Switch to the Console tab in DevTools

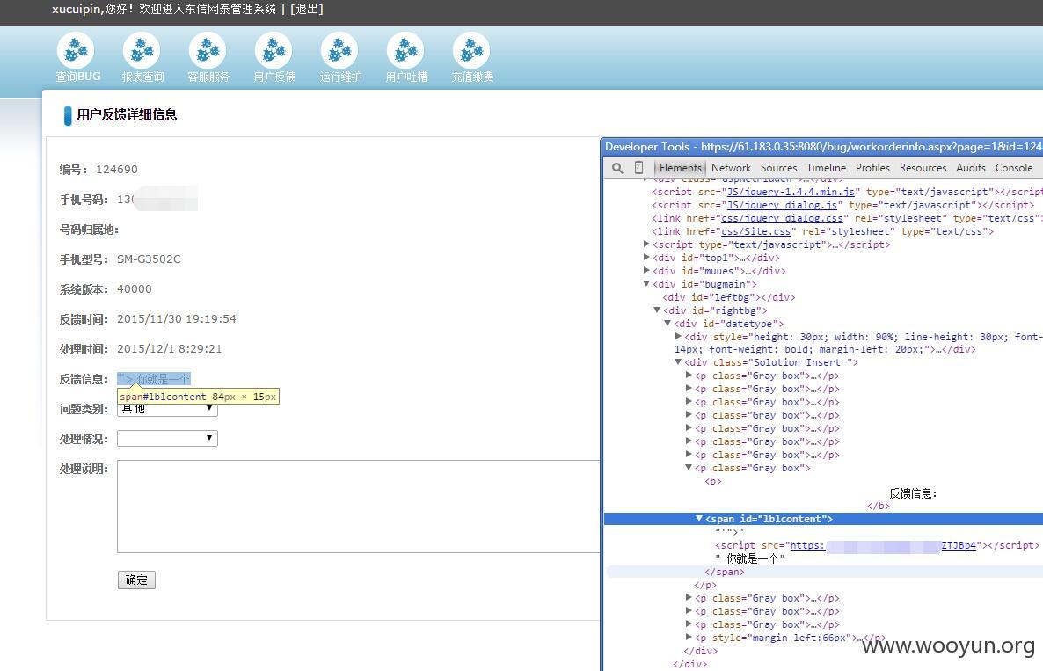pos(1014,168)
